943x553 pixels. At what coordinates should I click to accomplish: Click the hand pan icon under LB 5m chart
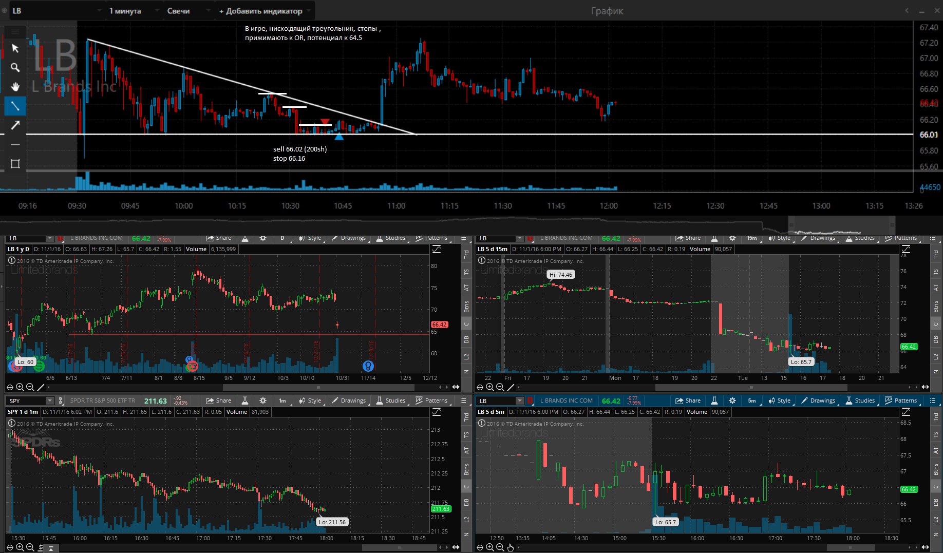coord(511,547)
